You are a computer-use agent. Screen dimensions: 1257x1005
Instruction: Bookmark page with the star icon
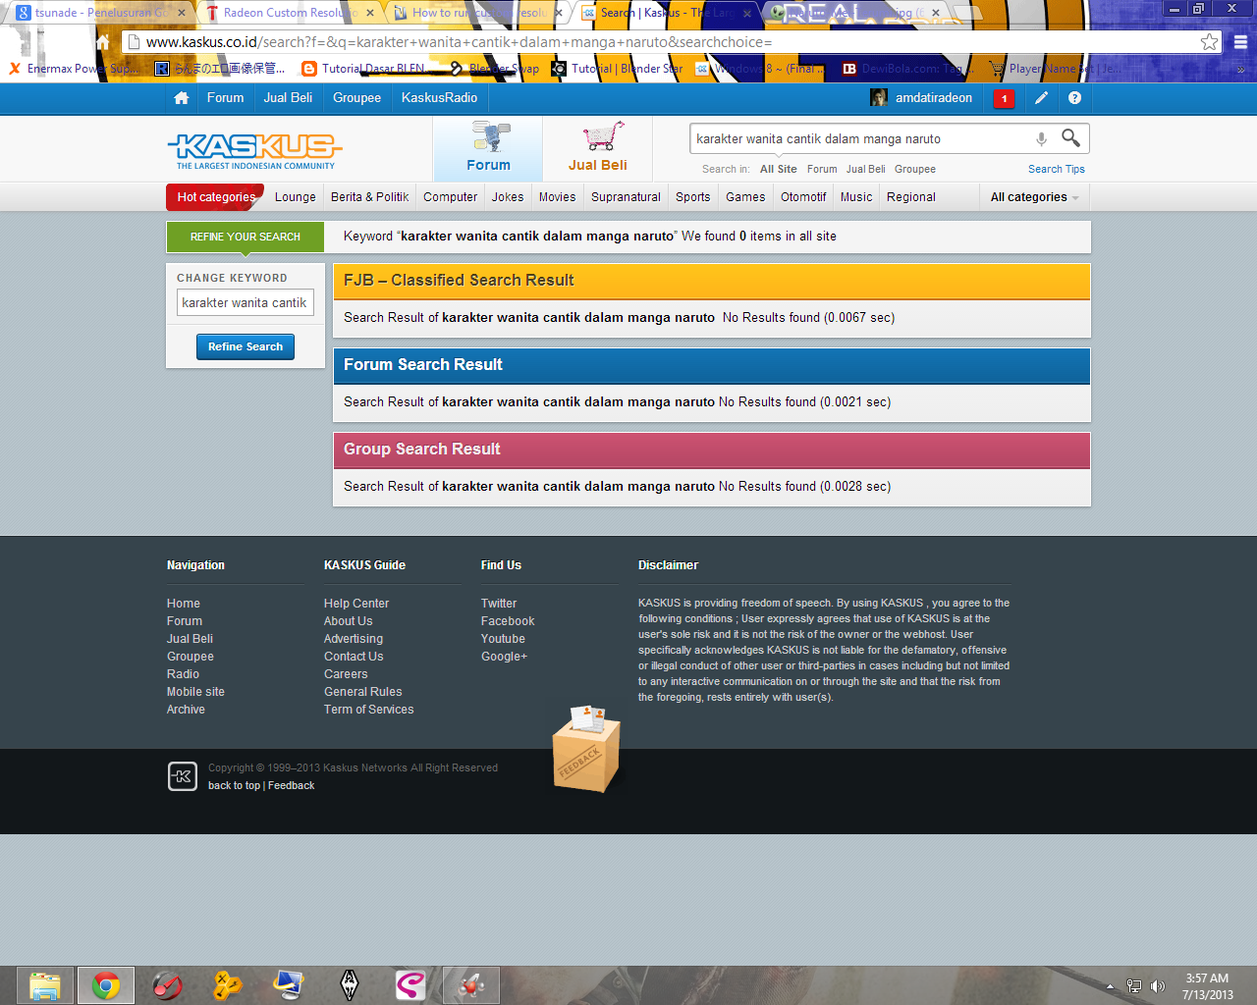(x=1209, y=42)
